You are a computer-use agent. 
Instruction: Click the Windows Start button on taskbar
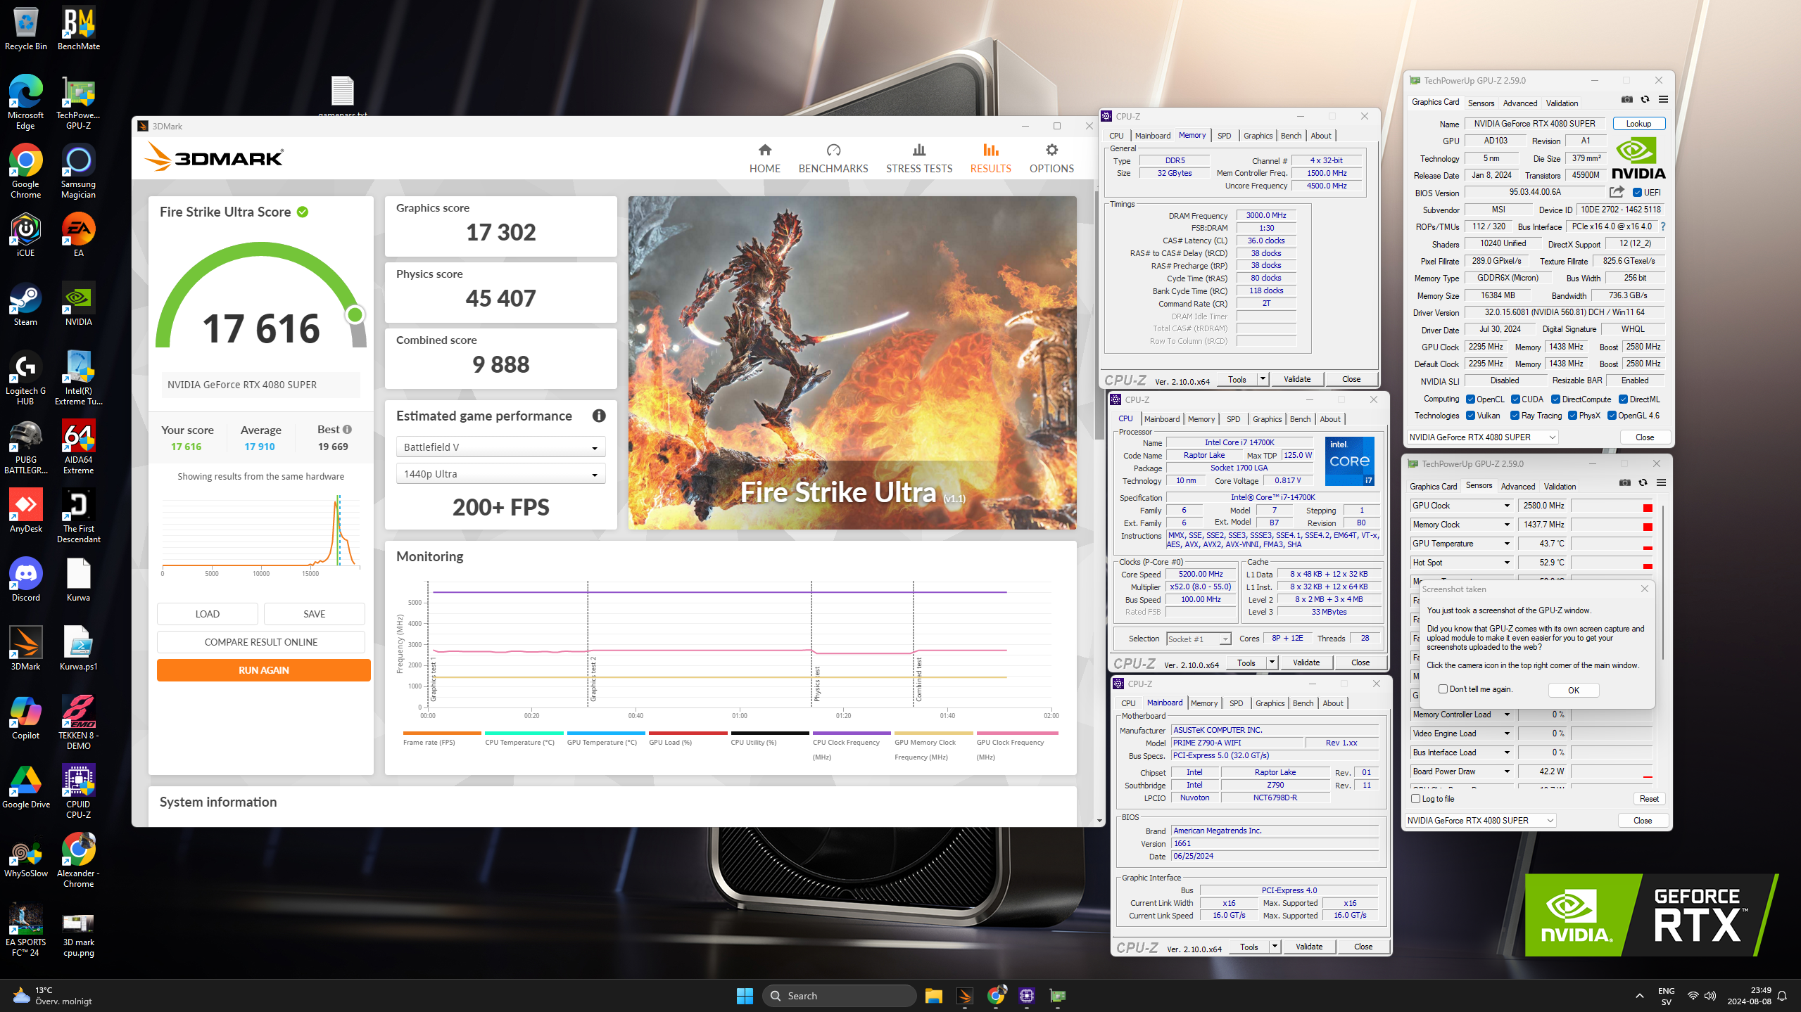point(745,995)
